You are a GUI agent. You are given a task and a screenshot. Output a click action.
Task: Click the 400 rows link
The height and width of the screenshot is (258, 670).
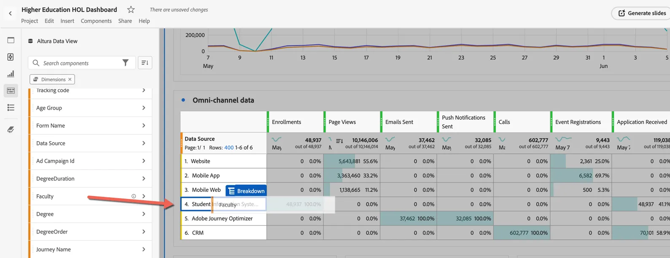229,148
